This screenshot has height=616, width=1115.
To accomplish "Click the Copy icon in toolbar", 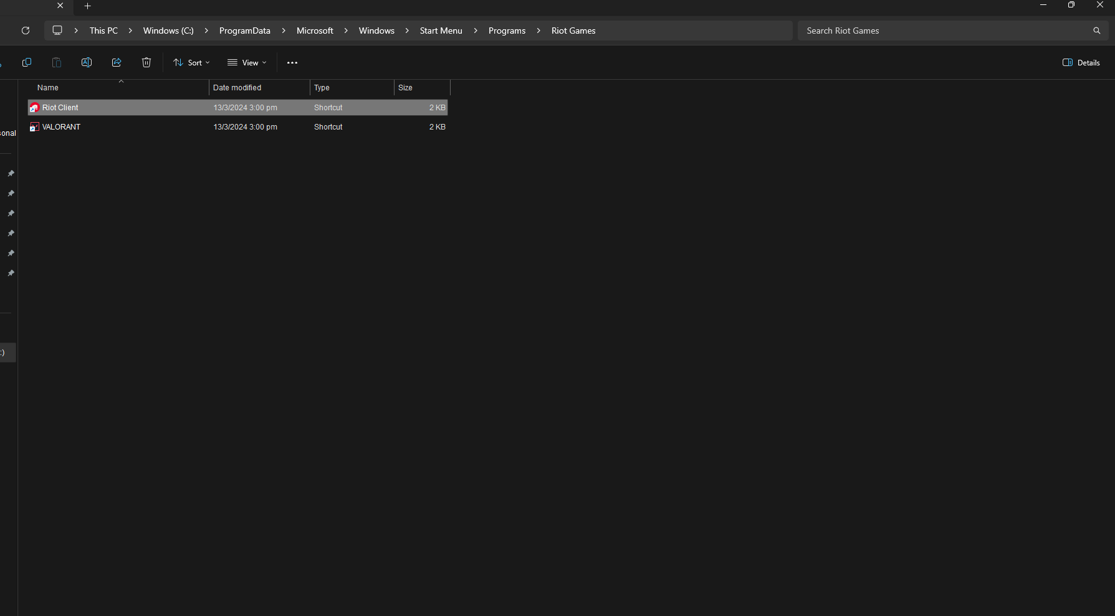I will [x=27, y=62].
